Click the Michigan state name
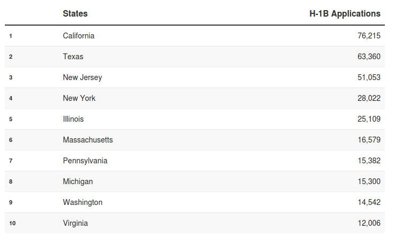Viewport: 395px width, 237px height. [x=78, y=181]
